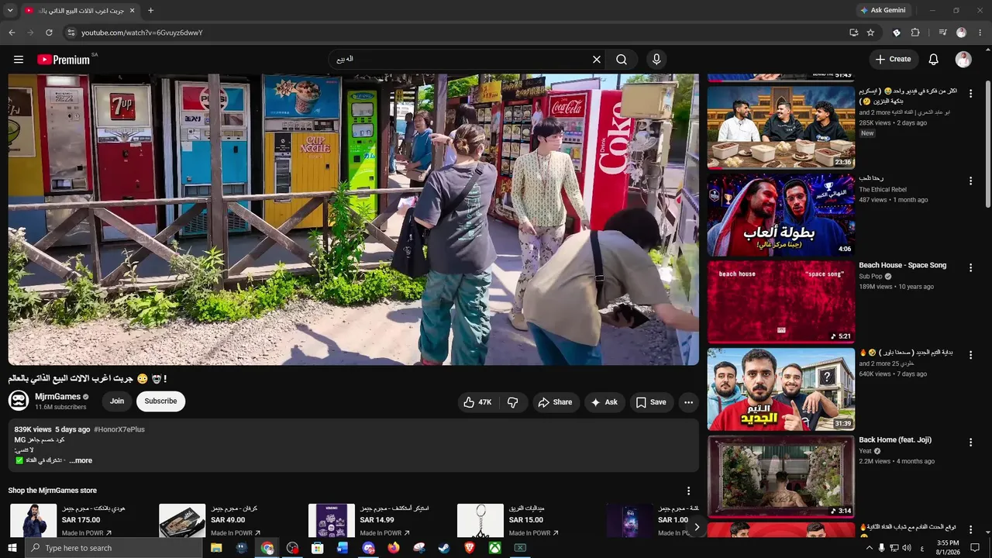
Task: Expand the video description with ...more
Action: tap(81, 460)
